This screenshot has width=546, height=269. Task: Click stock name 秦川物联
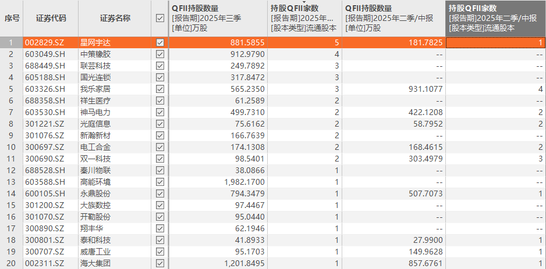pyautogui.click(x=95, y=170)
